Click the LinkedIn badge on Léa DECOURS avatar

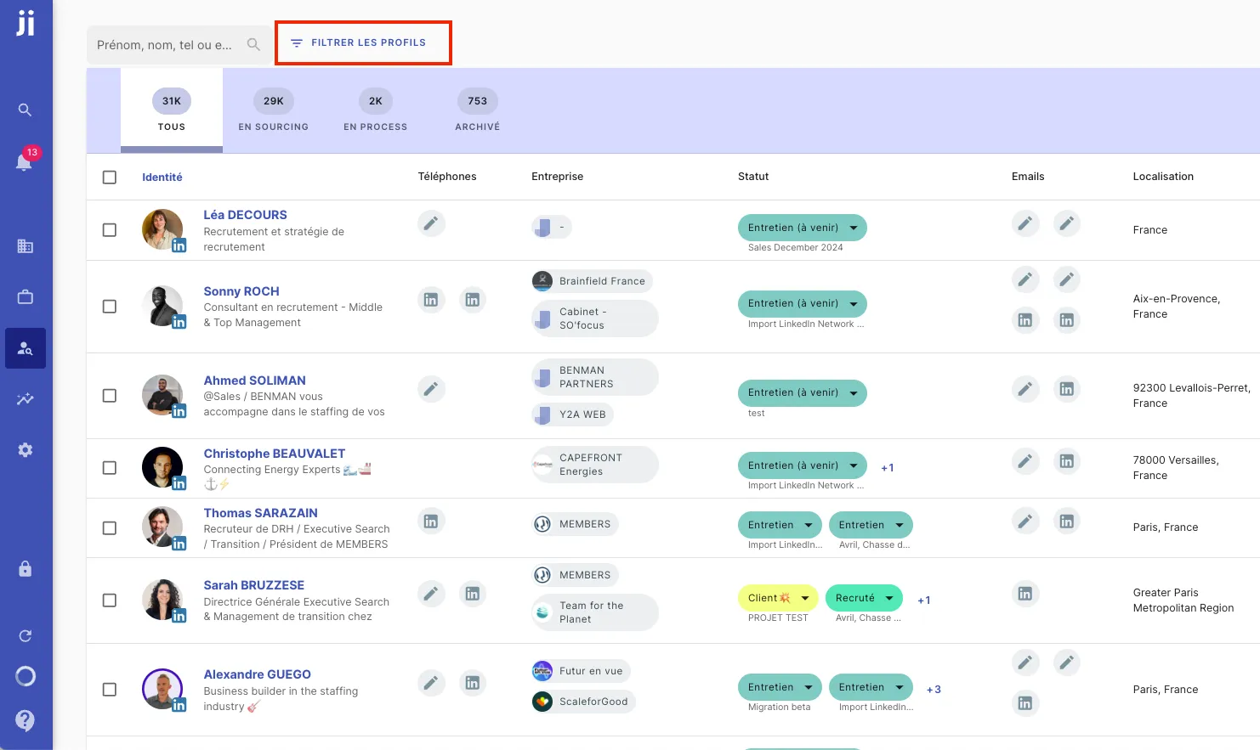pyautogui.click(x=179, y=244)
